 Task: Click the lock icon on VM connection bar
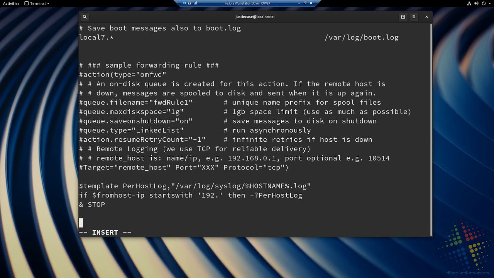click(x=189, y=3)
